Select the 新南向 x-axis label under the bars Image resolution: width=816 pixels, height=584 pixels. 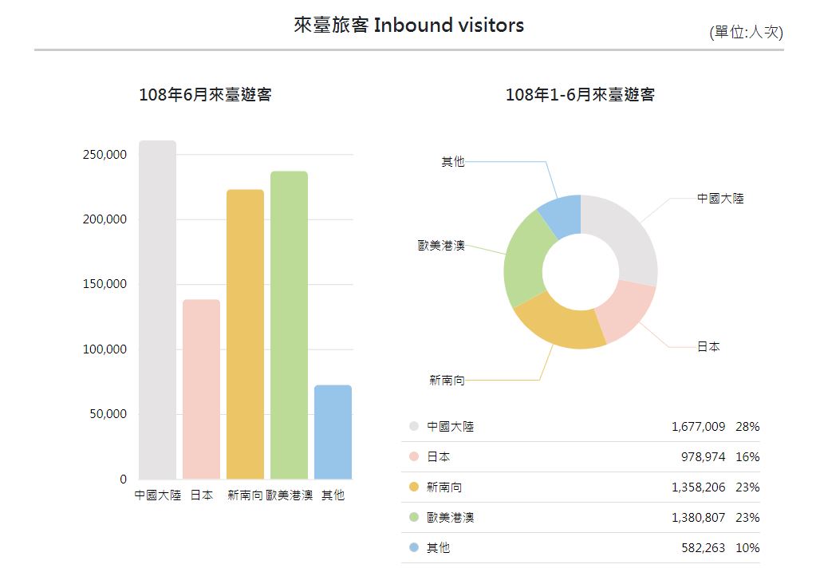coord(245,495)
